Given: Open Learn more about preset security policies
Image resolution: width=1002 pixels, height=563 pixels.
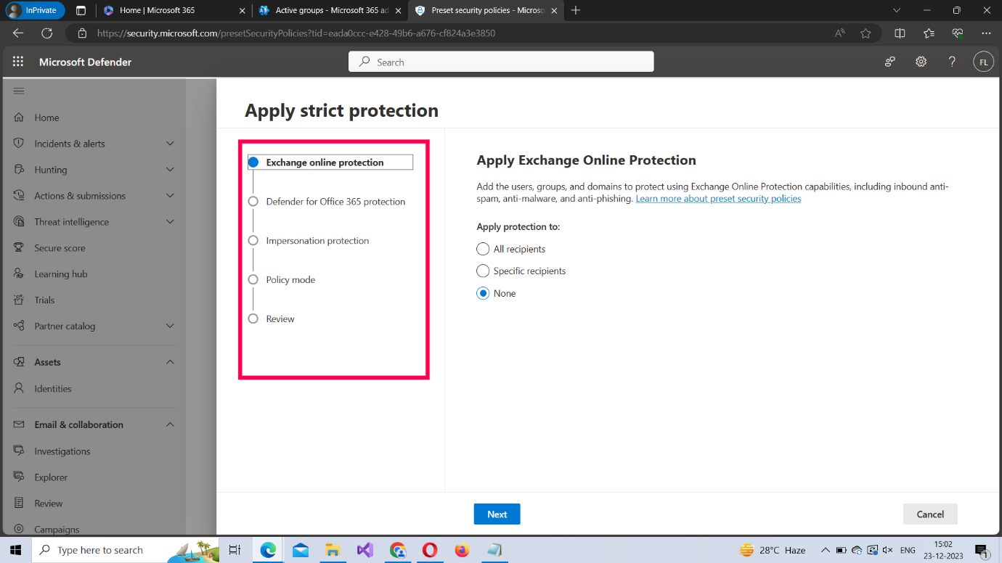Looking at the screenshot, I should (718, 199).
